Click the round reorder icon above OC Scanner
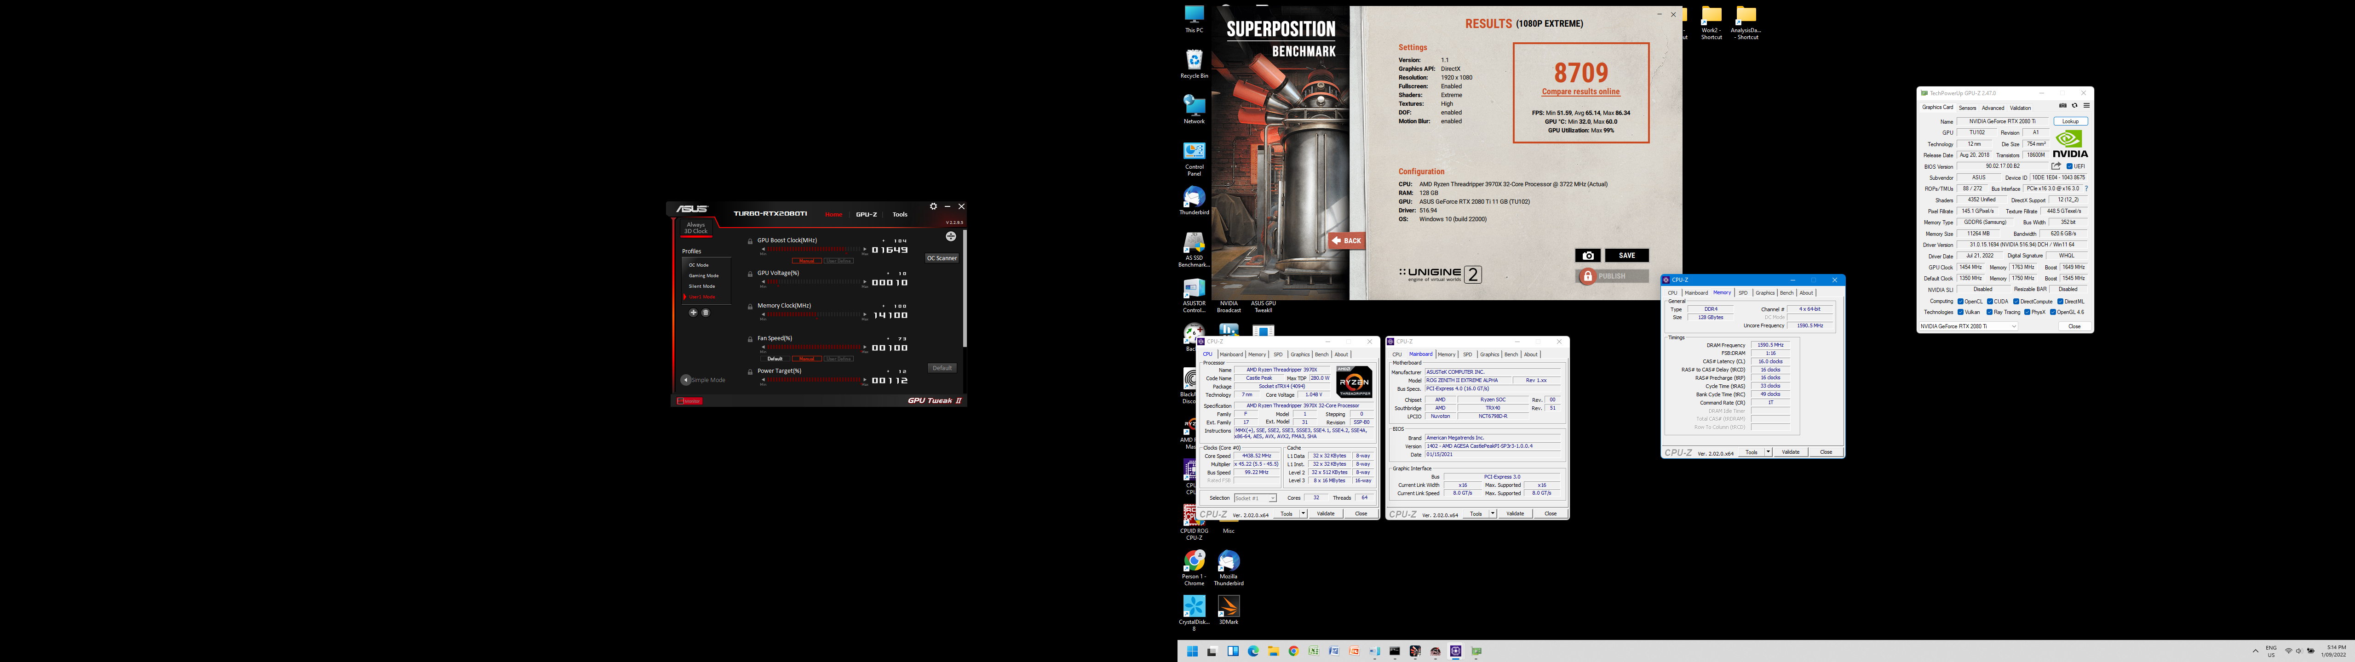The width and height of the screenshot is (2355, 662). click(951, 236)
